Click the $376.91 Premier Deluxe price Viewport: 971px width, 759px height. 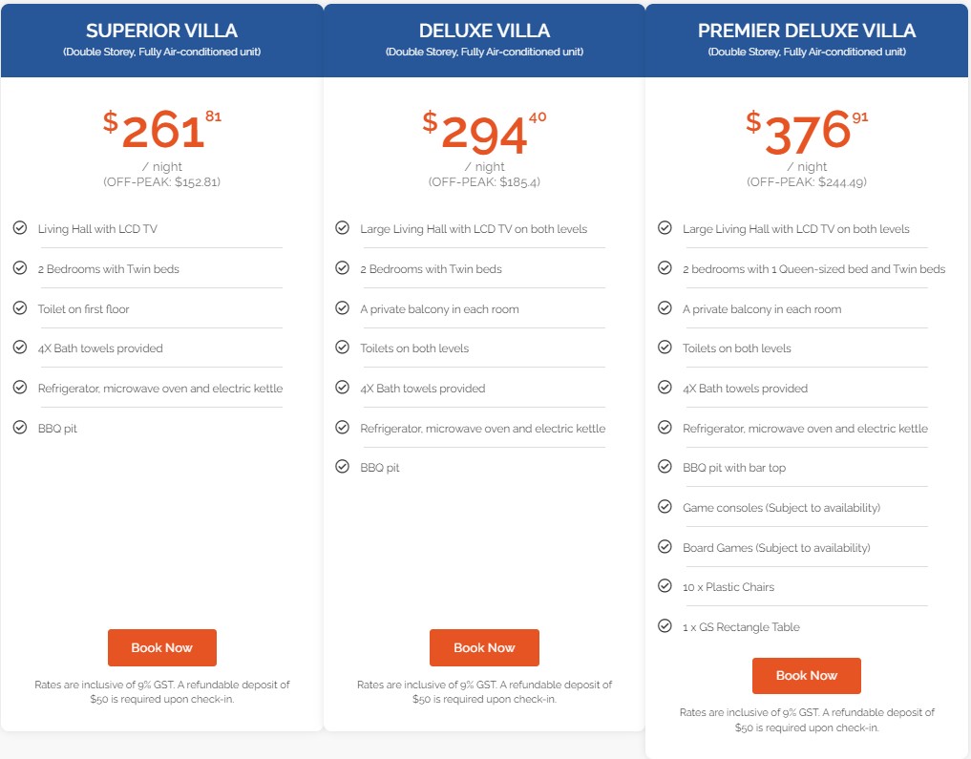(807, 132)
